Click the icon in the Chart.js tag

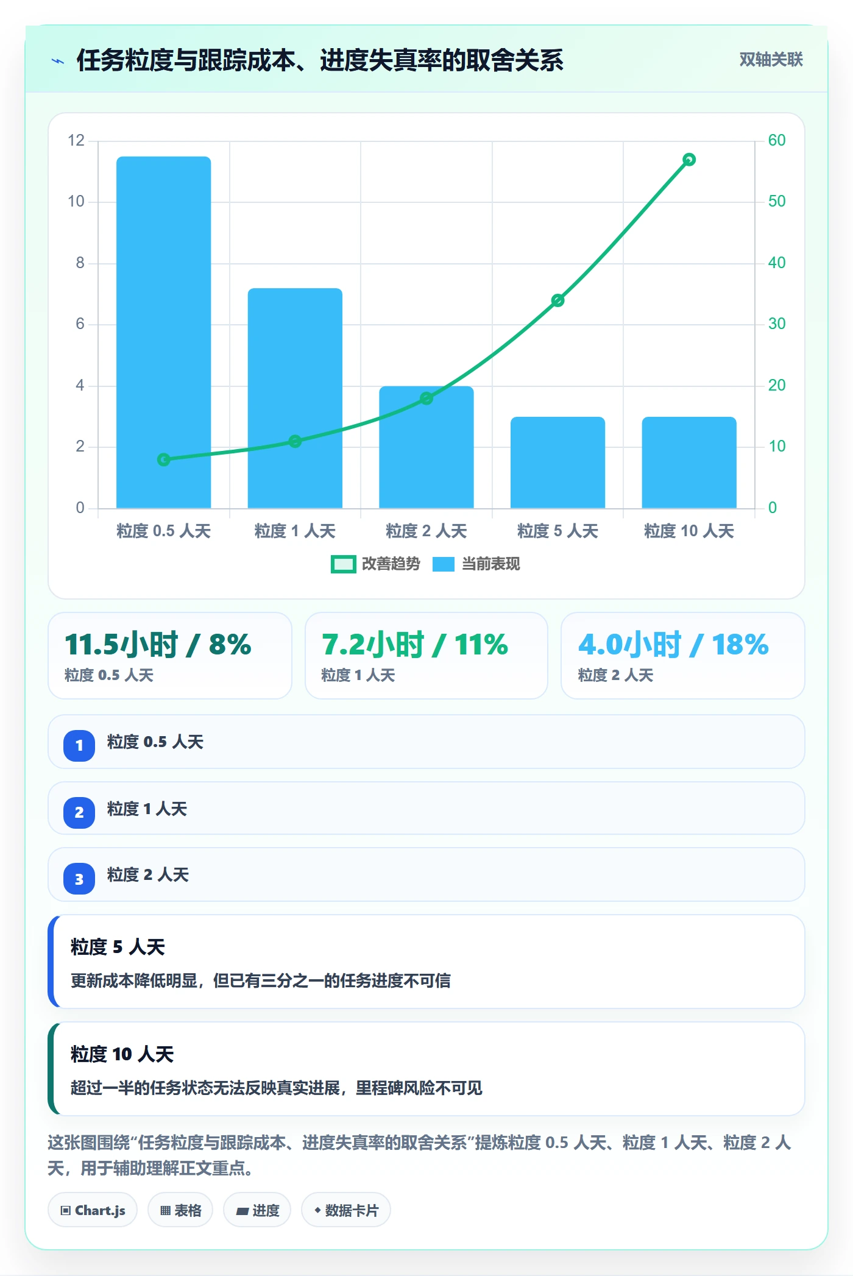pos(66,1211)
